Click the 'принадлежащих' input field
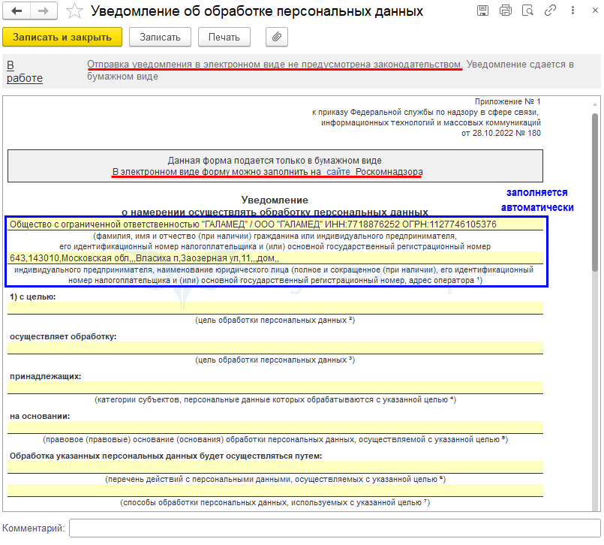Image resolution: width=604 pixels, height=545 pixels. point(275,388)
